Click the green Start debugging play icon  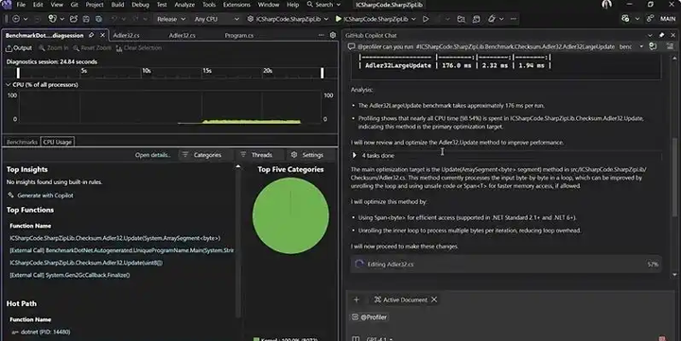pos(339,19)
